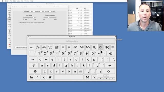Click the up arrow key

106,76
